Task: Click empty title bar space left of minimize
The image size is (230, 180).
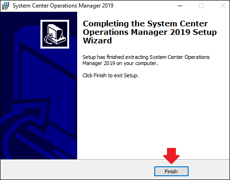Action: pyautogui.click(x=143, y=6)
